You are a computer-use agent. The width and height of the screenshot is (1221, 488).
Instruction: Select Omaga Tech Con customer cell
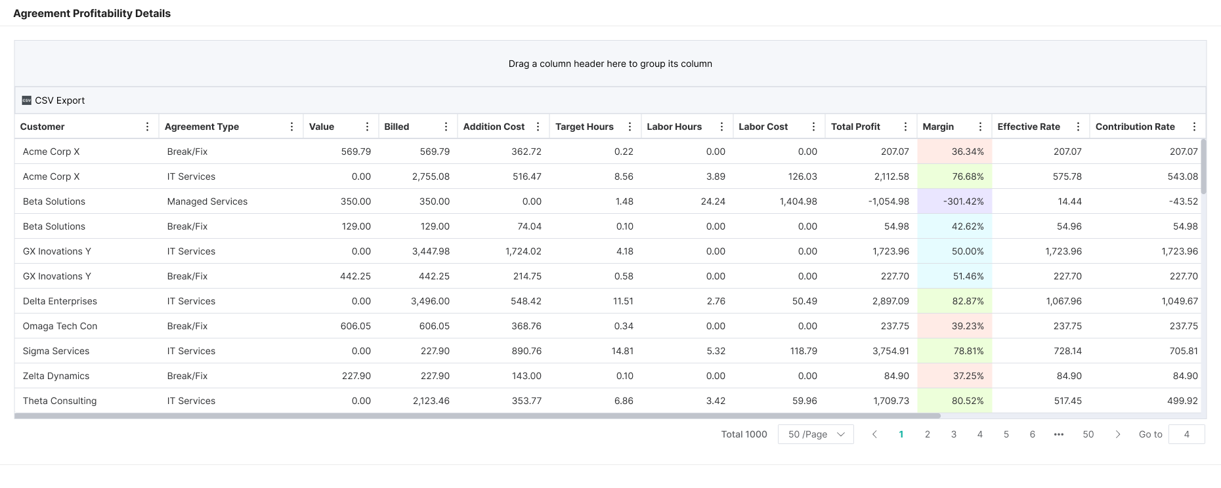tap(87, 326)
